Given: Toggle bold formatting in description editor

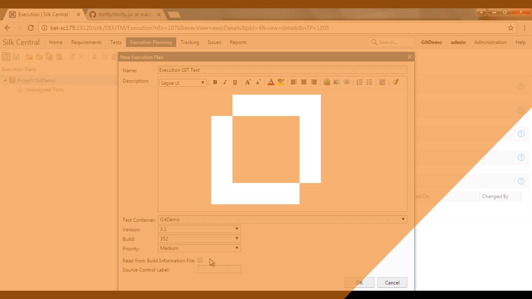Looking at the screenshot, I should (x=215, y=82).
